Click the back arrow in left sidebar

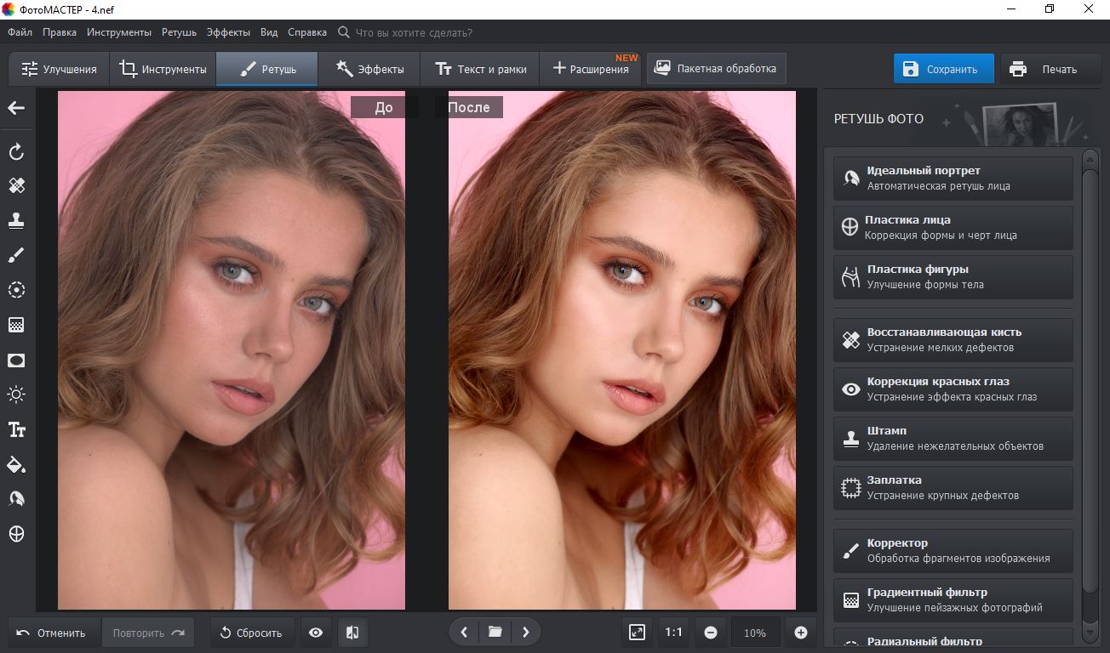point(16,108)
